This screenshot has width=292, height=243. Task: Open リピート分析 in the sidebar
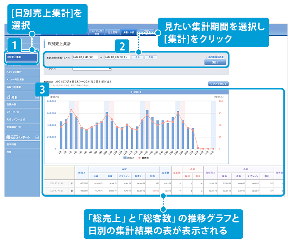(14, 112)
